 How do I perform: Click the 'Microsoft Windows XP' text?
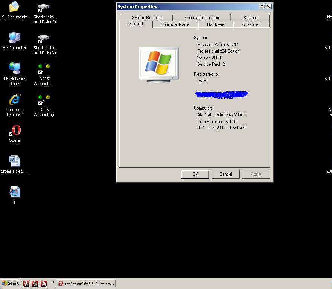(x=218, y=44)
